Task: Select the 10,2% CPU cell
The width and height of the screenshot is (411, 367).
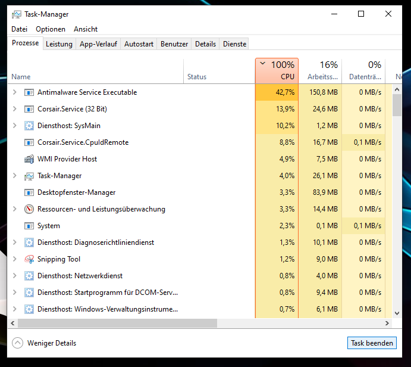Action: pyautogui.click(x=277, y=126)
